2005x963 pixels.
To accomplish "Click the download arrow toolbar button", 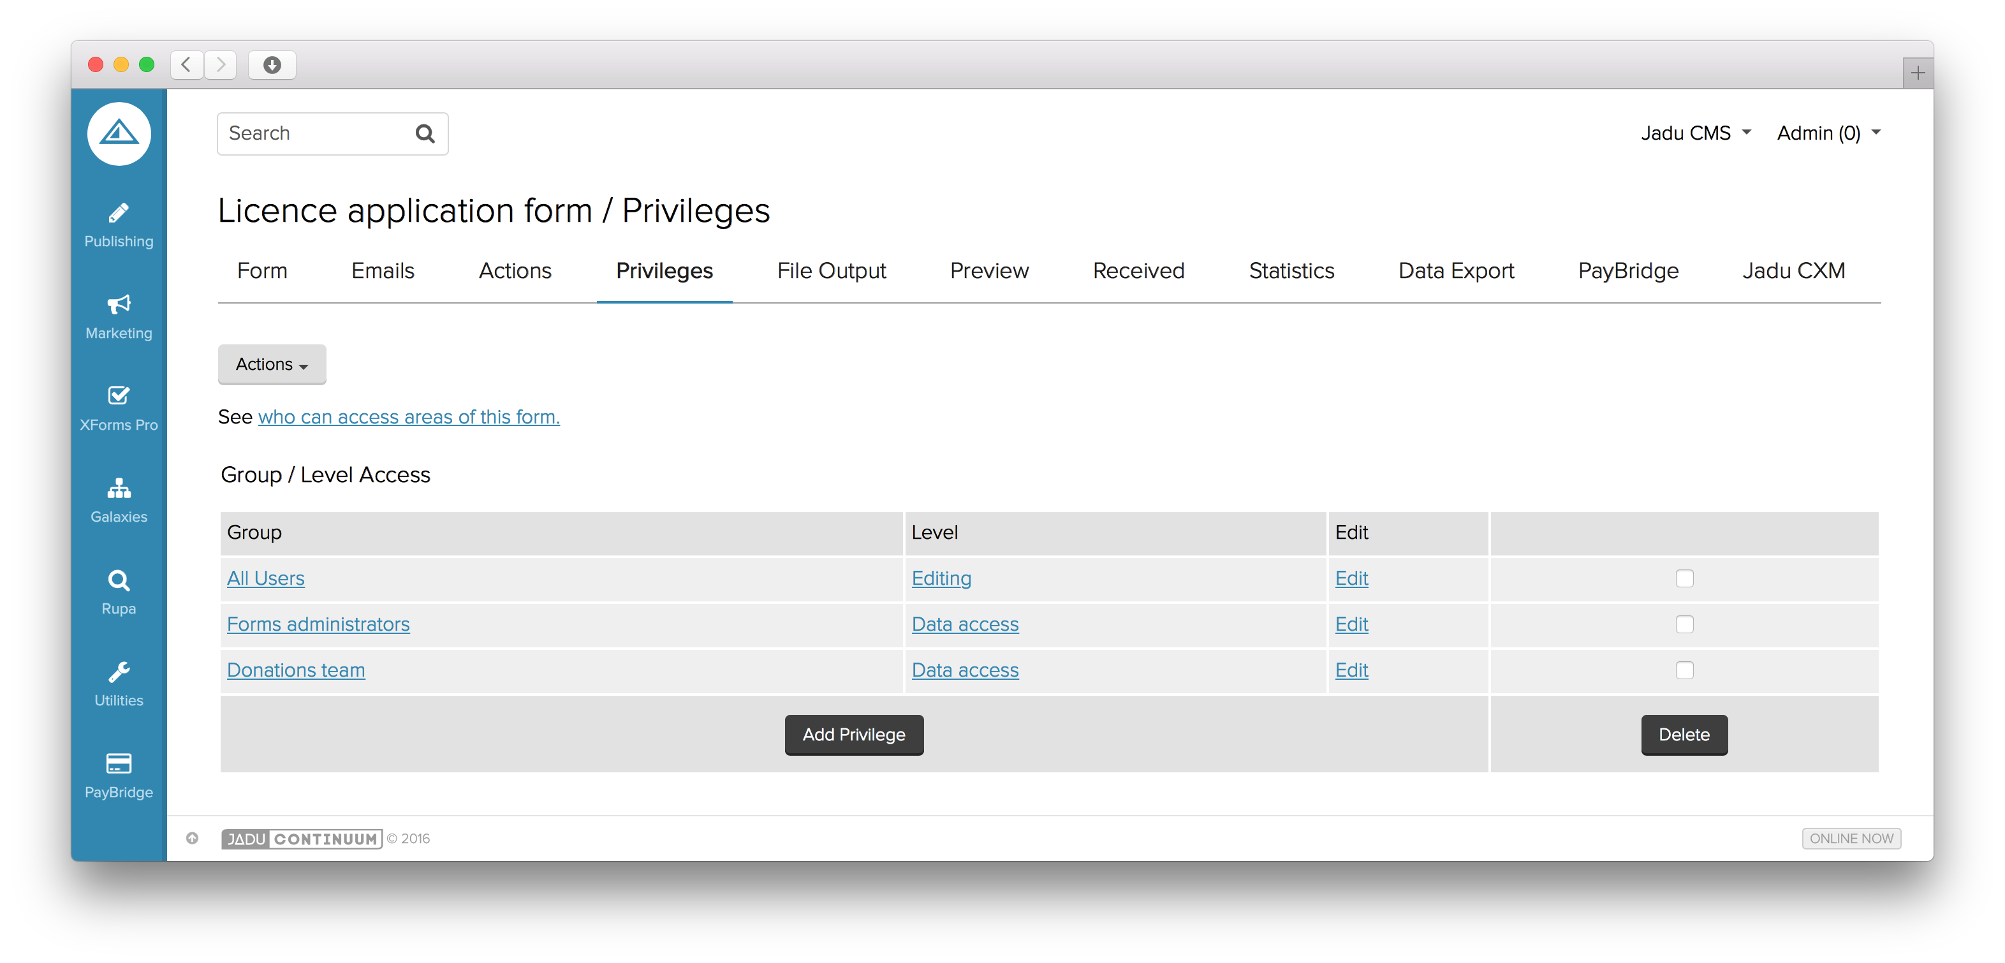I will [272, 64].
